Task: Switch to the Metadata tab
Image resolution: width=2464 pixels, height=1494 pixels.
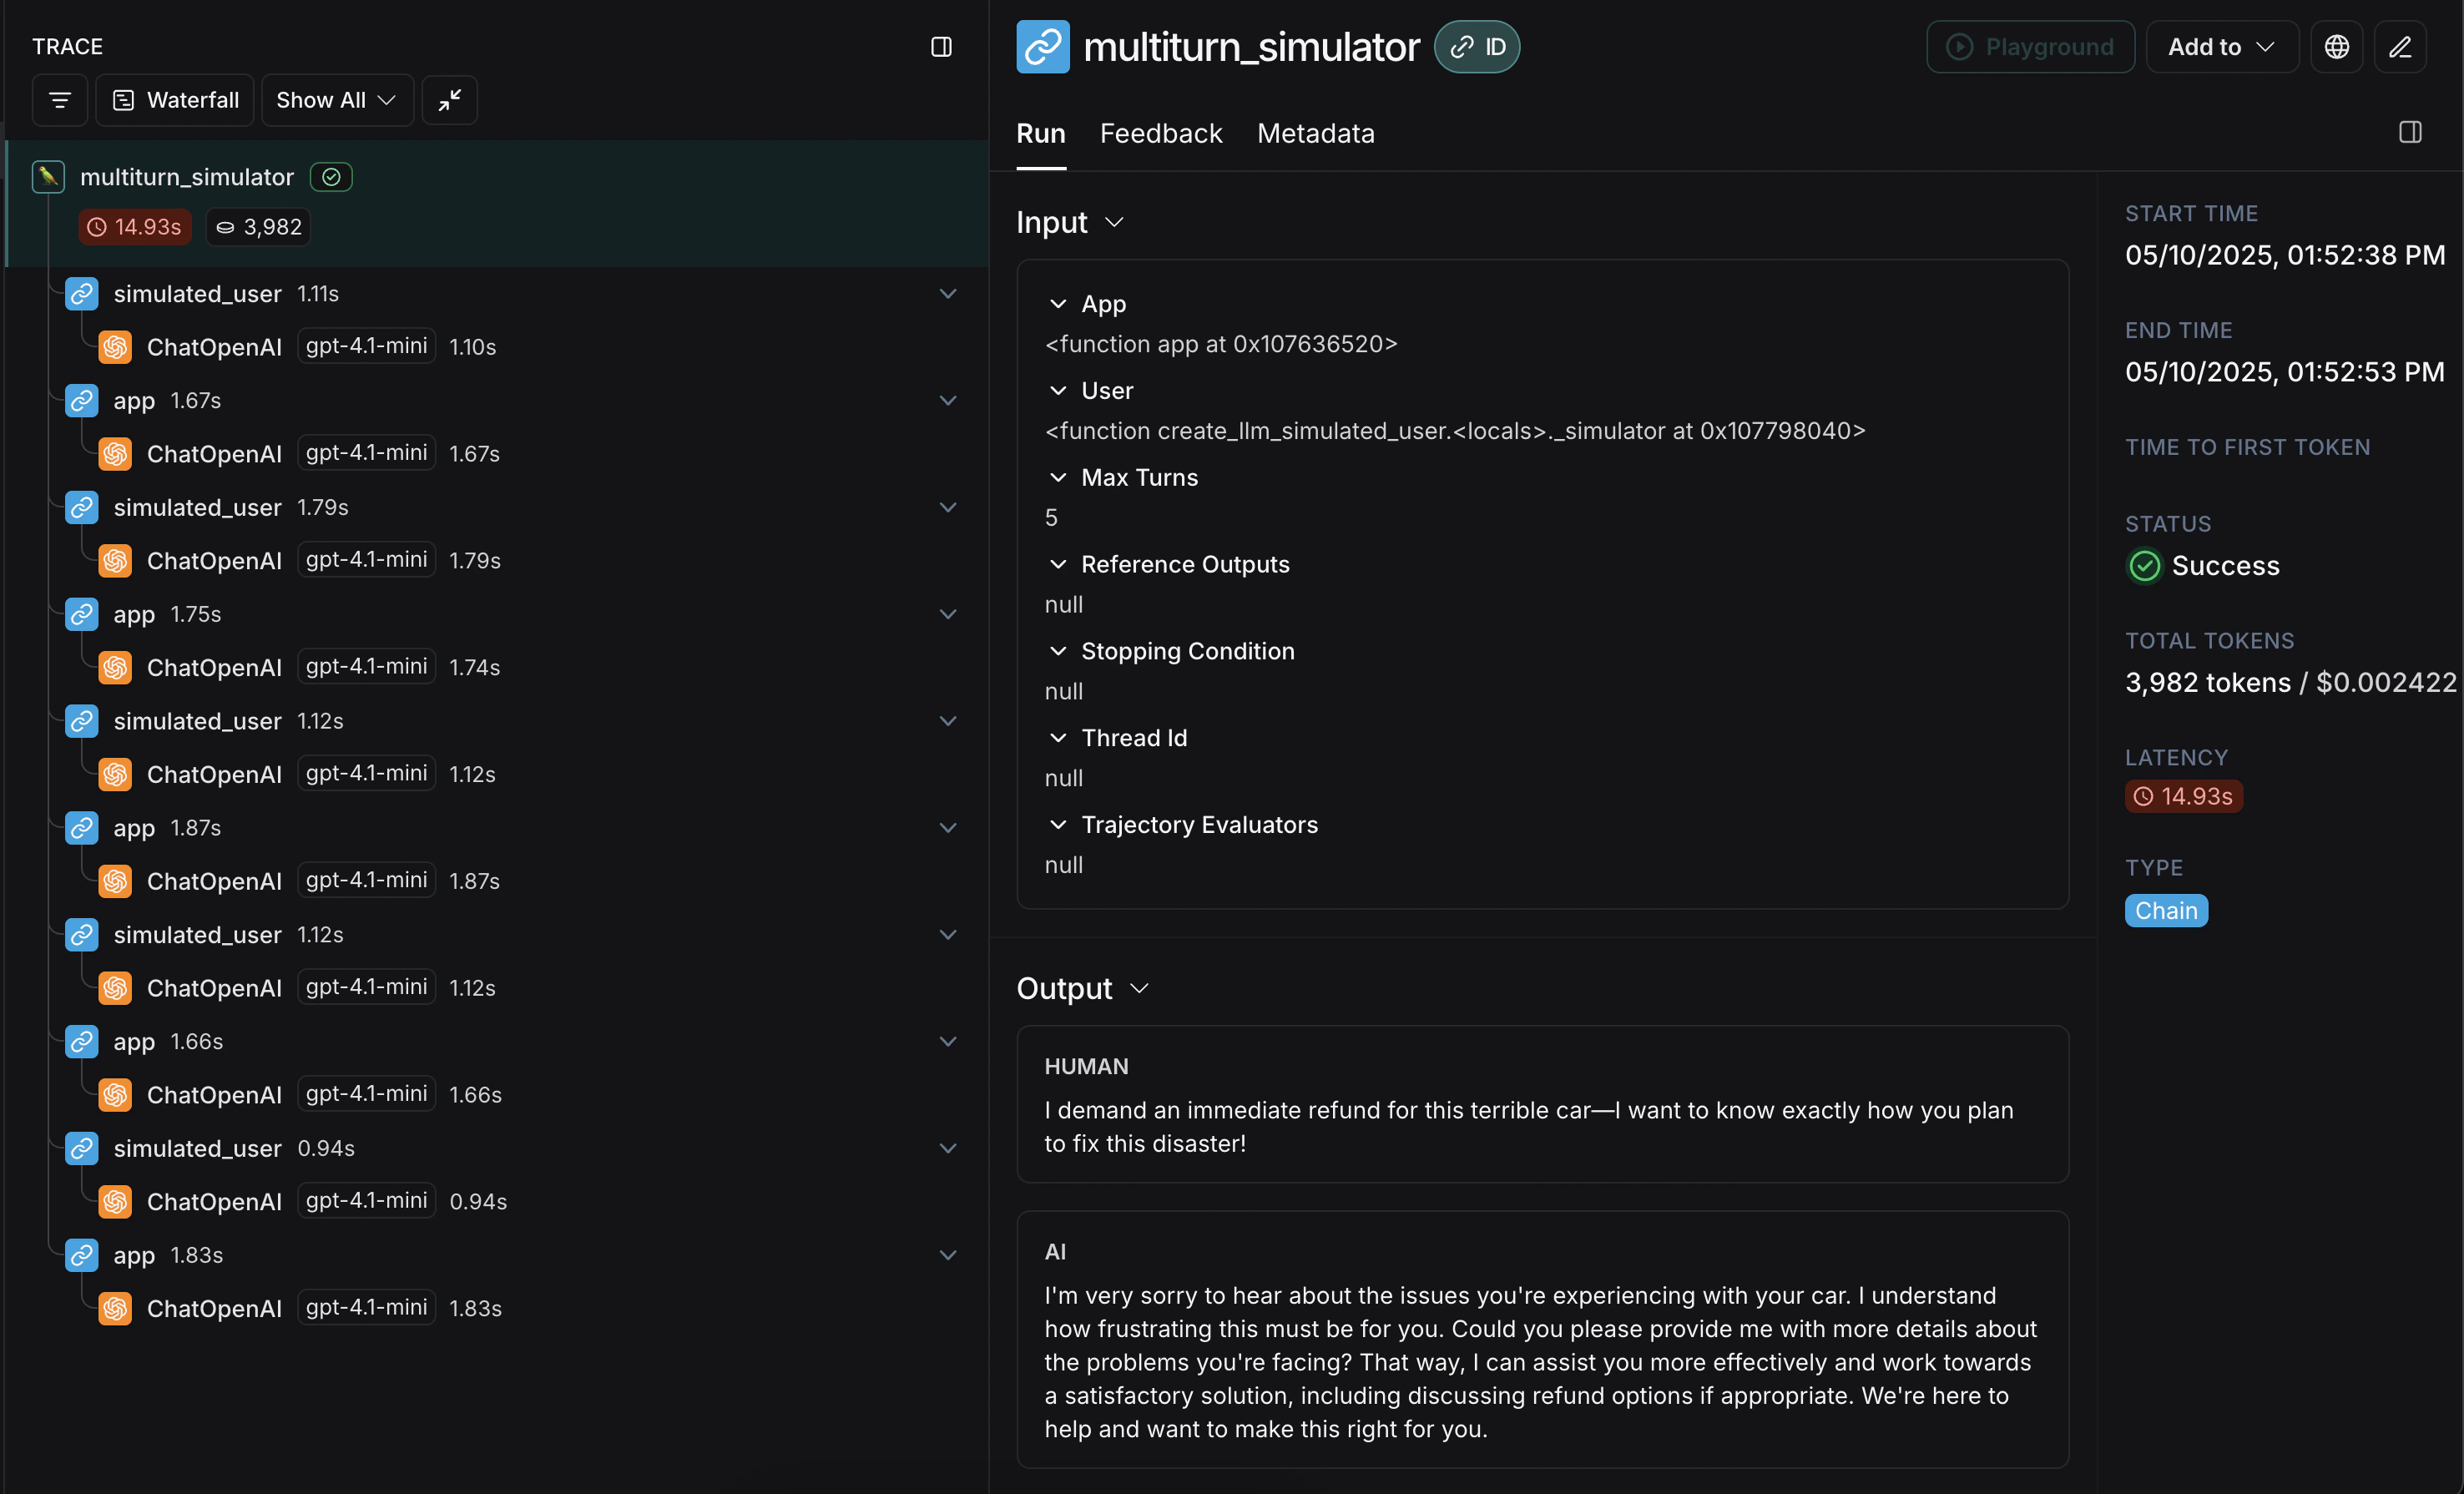Action: pos(1315,133)
